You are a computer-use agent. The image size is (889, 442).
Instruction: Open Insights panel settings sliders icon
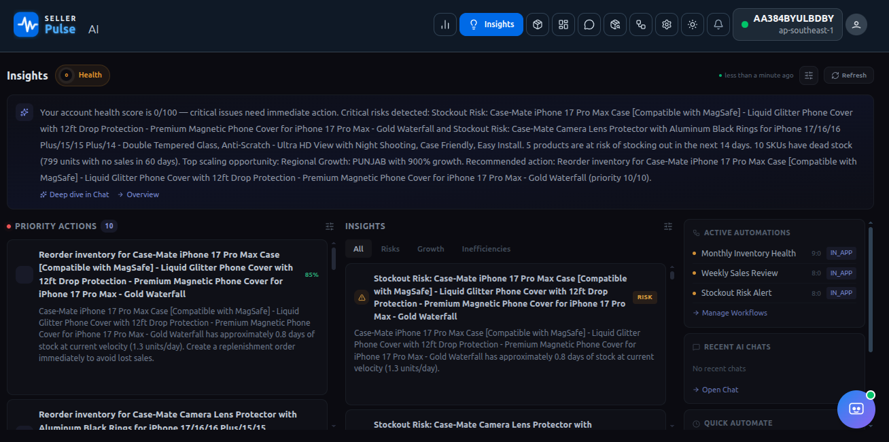coord(668,226)
